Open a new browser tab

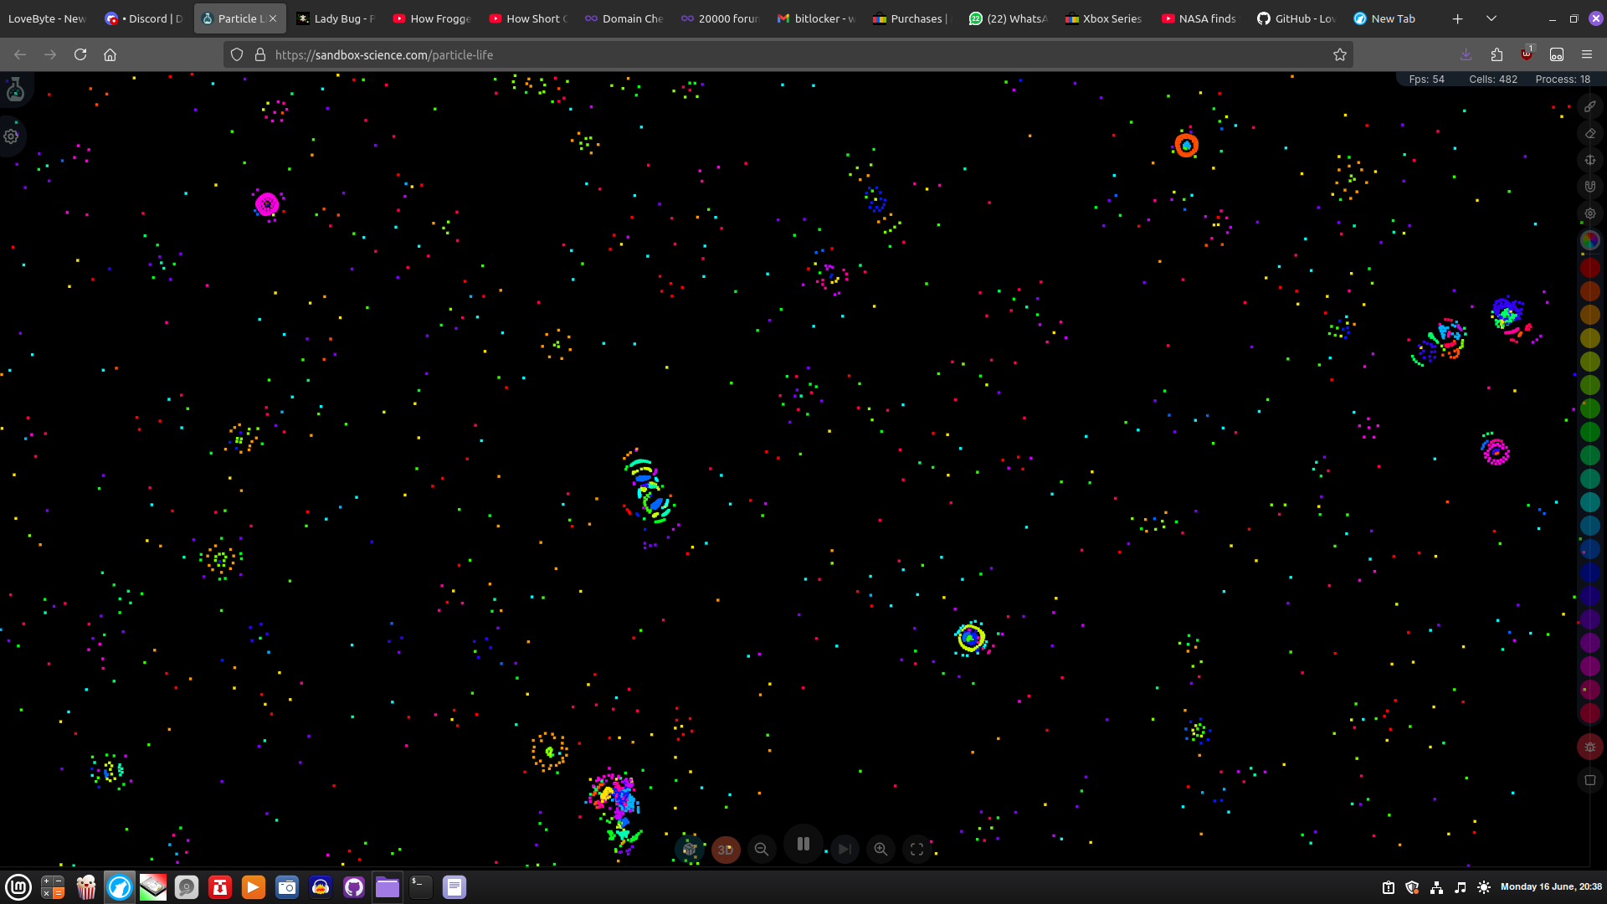1457,18
